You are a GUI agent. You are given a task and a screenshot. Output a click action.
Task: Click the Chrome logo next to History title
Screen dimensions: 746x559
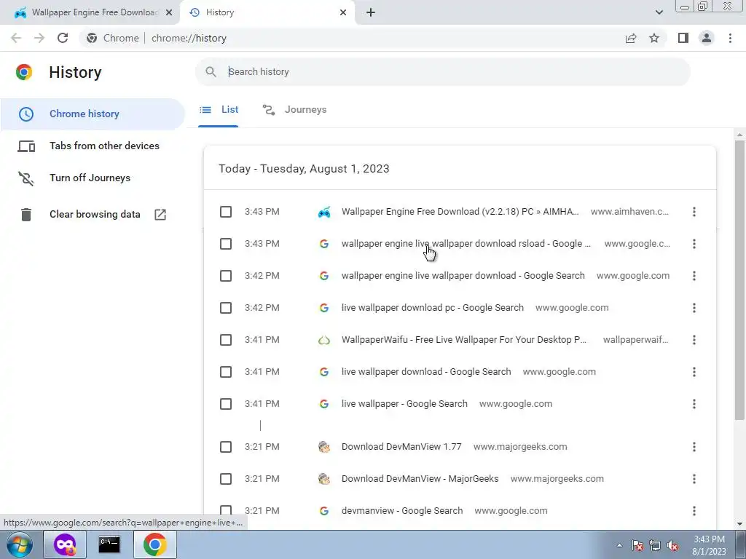tap(24, 72)
